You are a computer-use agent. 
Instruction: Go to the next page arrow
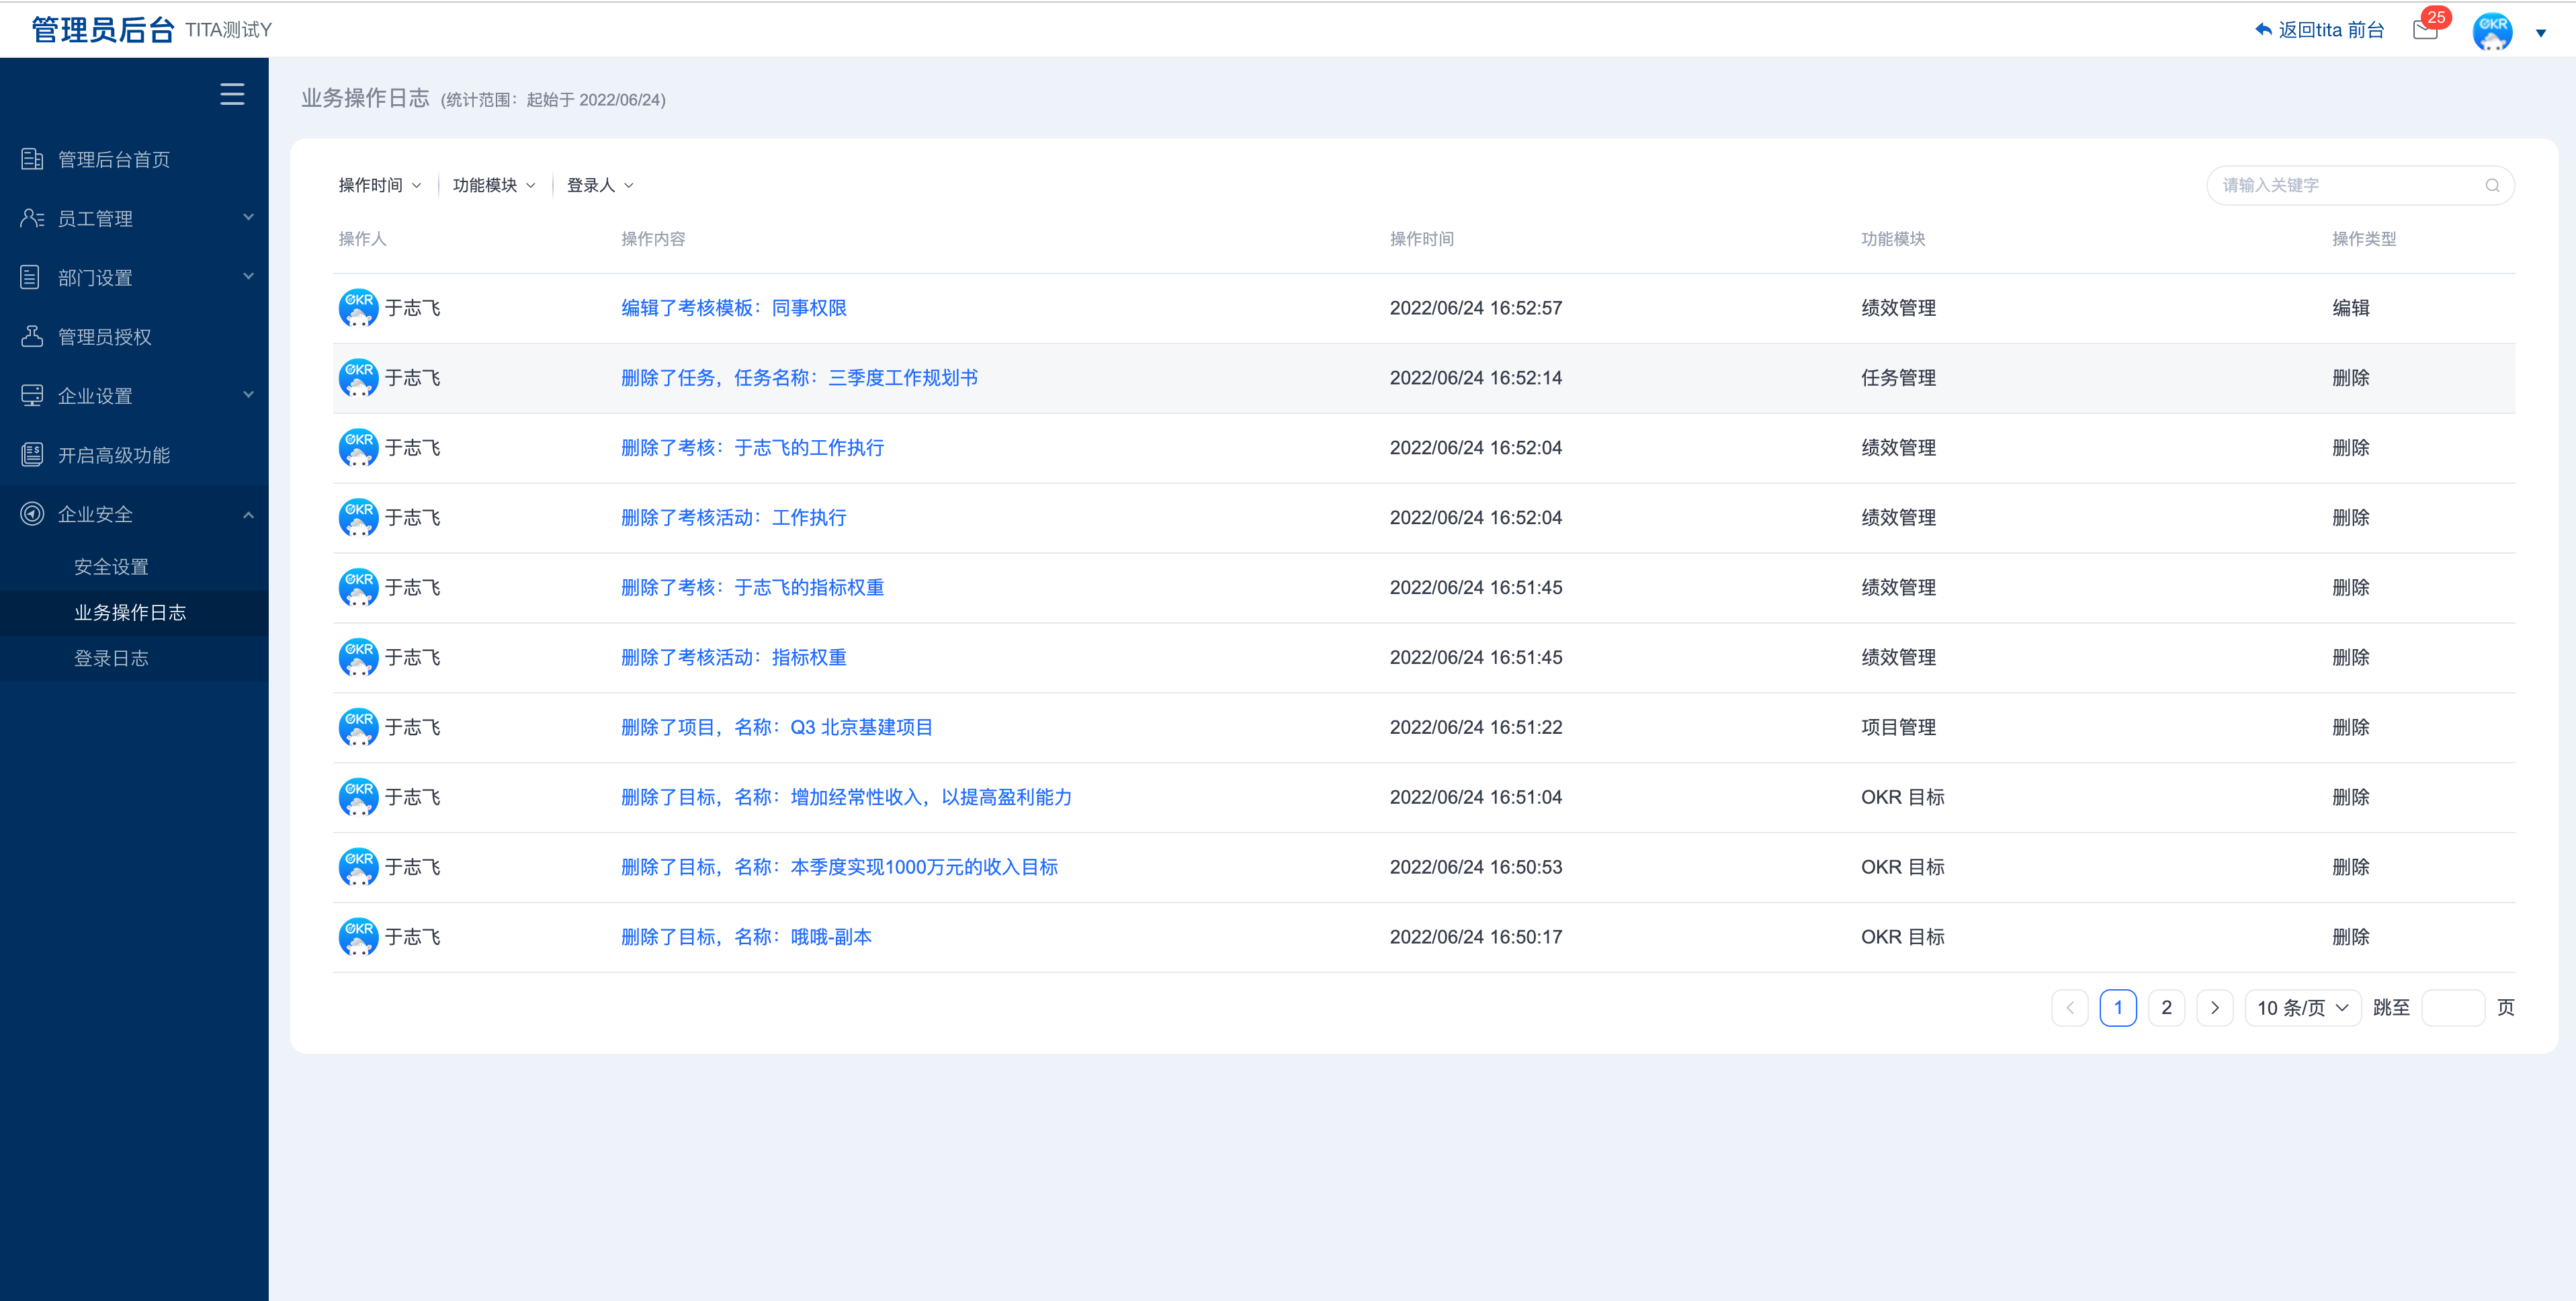pos(2215,1008)
